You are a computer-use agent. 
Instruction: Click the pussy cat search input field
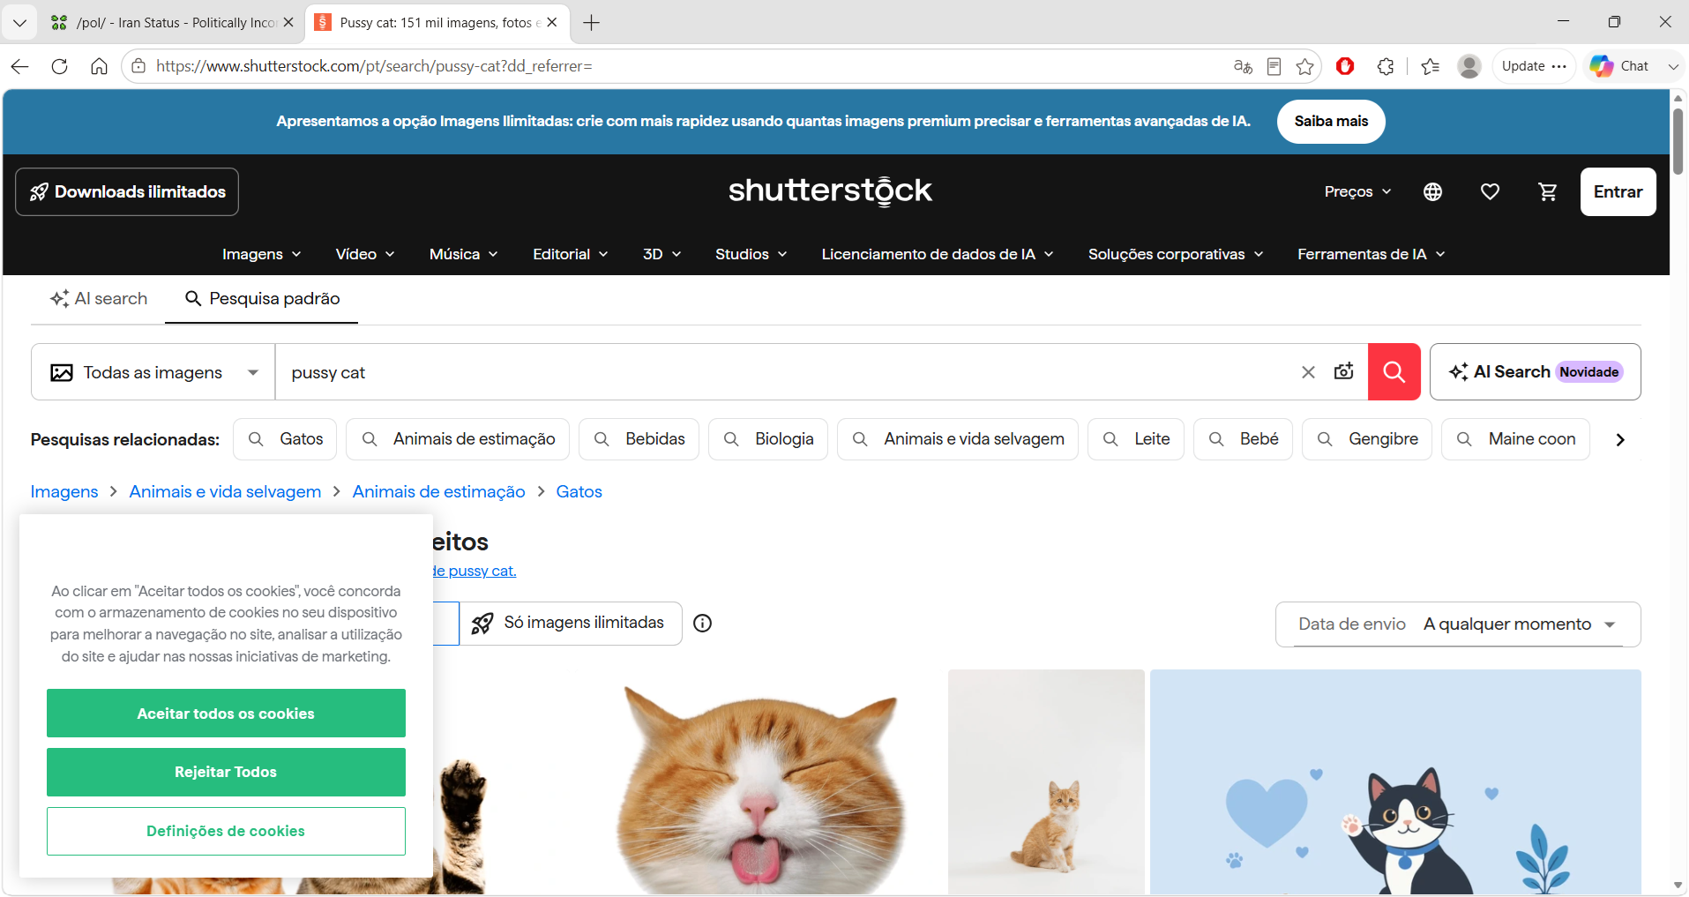click(x=785, y=372)
